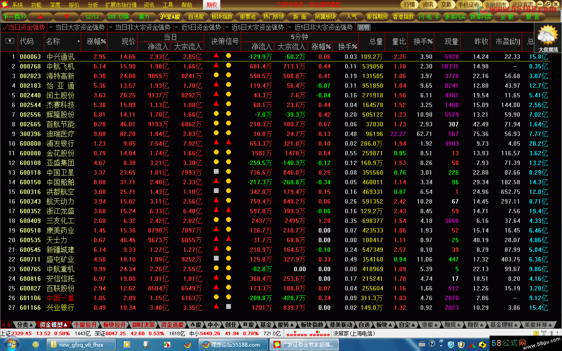This screenshot has width=562, height=351.
Task: Open the 扩展市场行情 menu
Action: (121, 5)
